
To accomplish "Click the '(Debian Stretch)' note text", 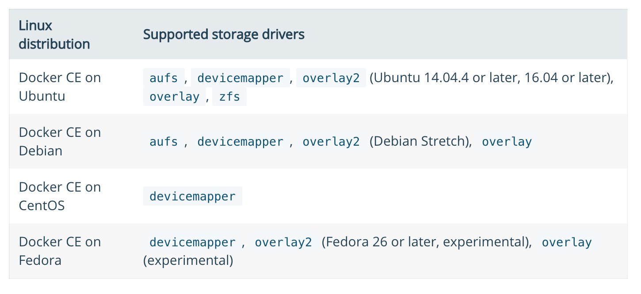I will click(x=420, y=142).
